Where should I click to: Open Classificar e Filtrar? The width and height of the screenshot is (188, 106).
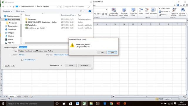coord(174,12)
